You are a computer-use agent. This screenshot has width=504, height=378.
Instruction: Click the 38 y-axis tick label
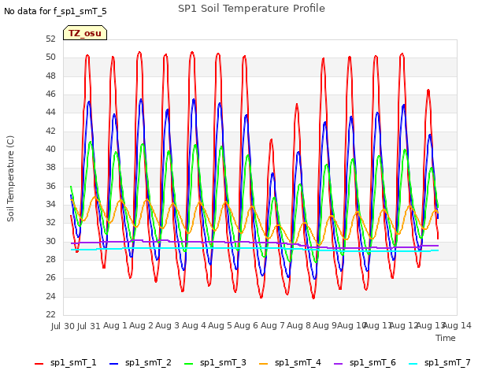click(50, 168)
